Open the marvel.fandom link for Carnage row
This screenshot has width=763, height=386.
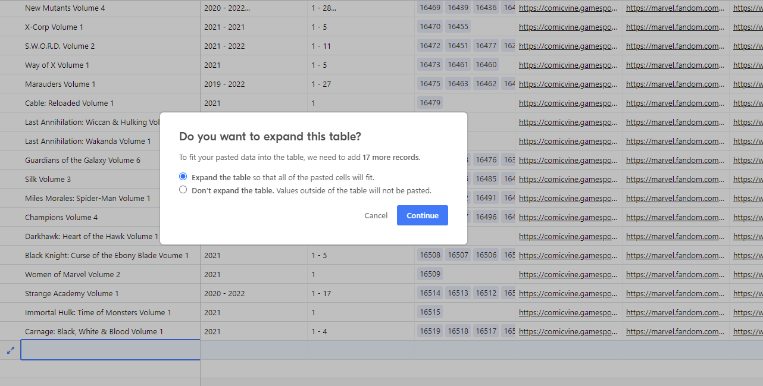click(676, 331)
